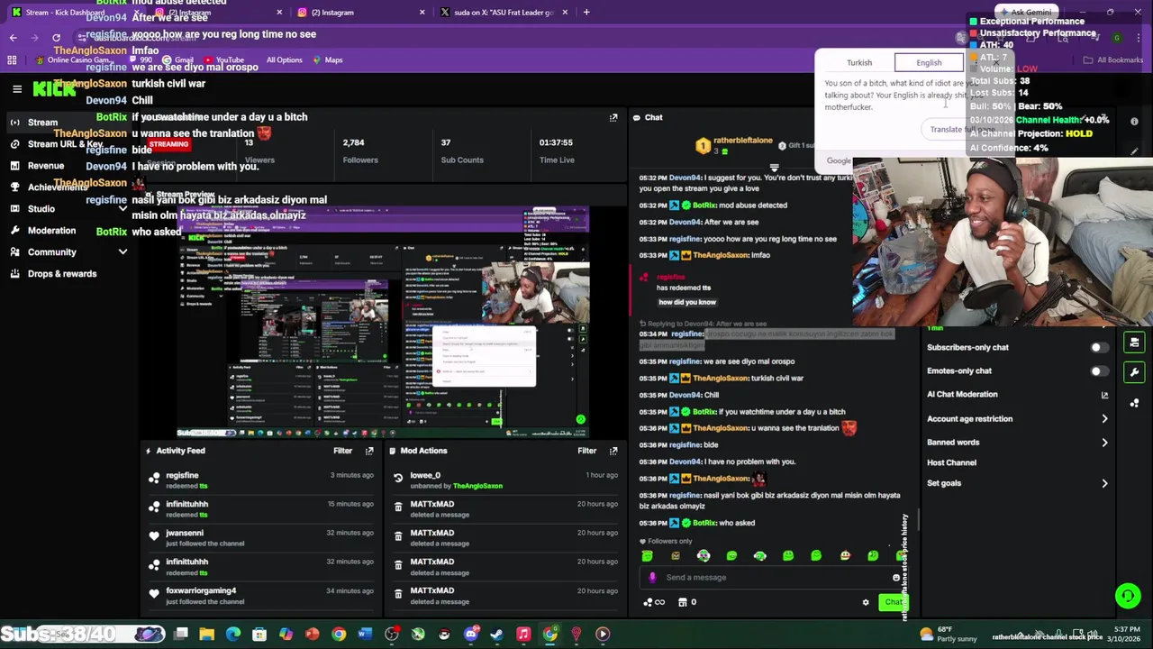Click the Stream icon in sidebar
This screenshot has width=1153, height=649.
point(14,122)
